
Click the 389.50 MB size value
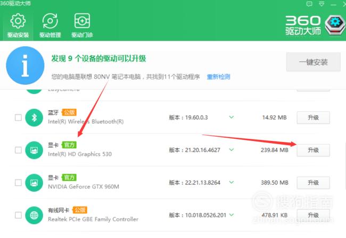point(274,183)
